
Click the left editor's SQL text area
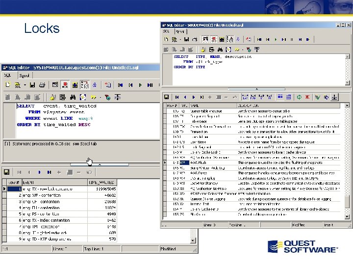point(88,121)
